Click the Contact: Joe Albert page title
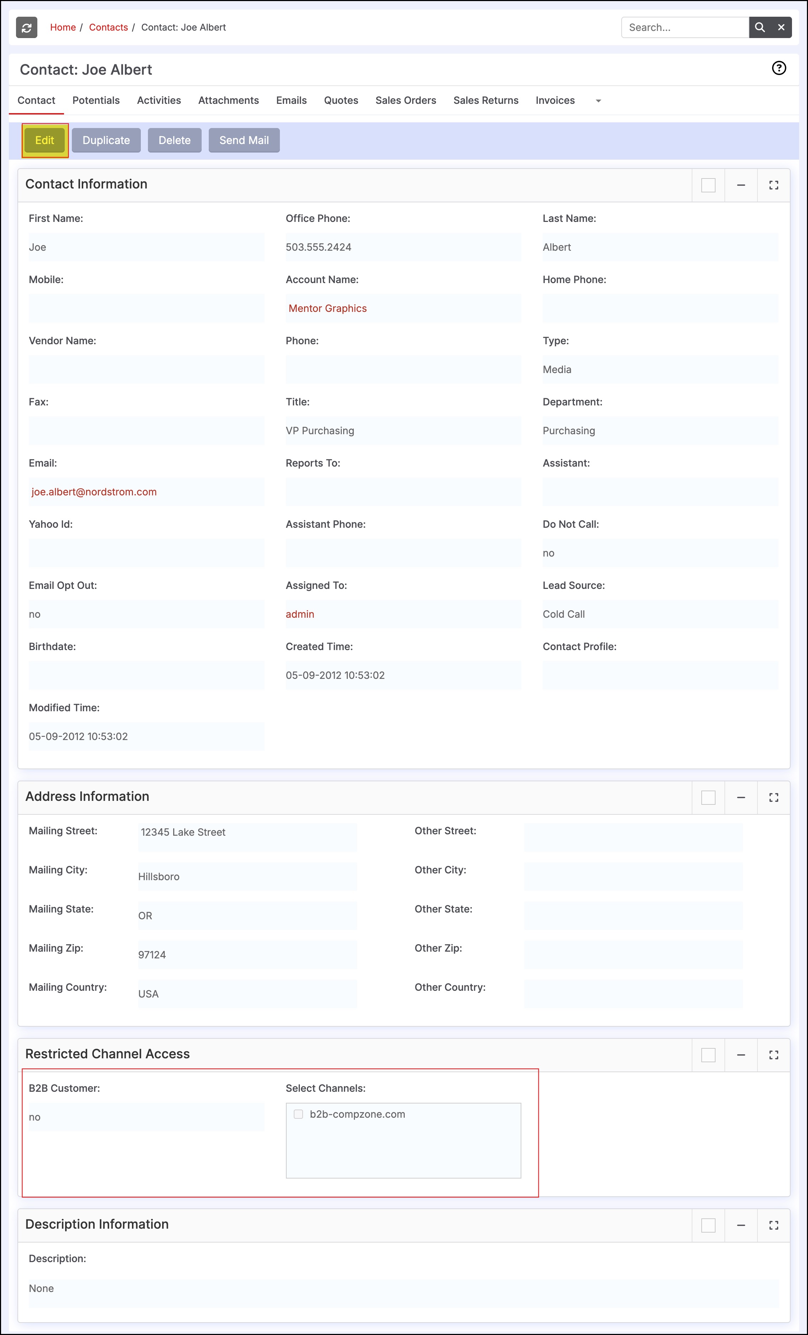Image resolution: width=808 pixels, height=1335 pixels. [x=86, y=70]
